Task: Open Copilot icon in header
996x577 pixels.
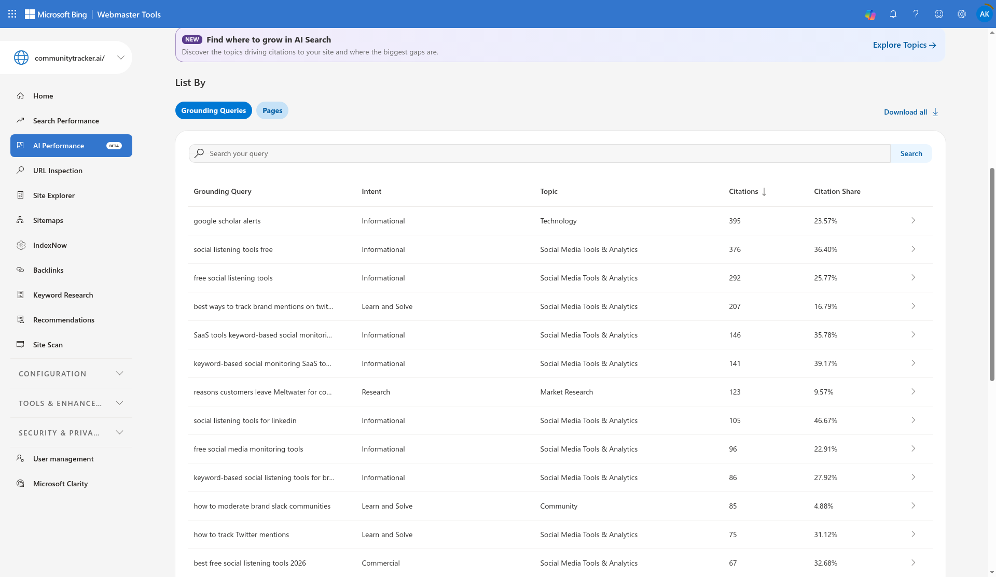Action: tap(870, 15)
